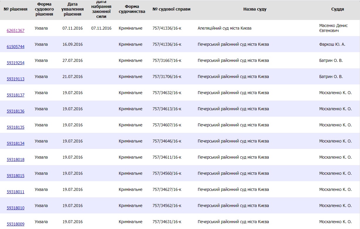The height and width of the screenshot is (229, 360).
Task: Open decision 59318010
Action: coord(16,208)
